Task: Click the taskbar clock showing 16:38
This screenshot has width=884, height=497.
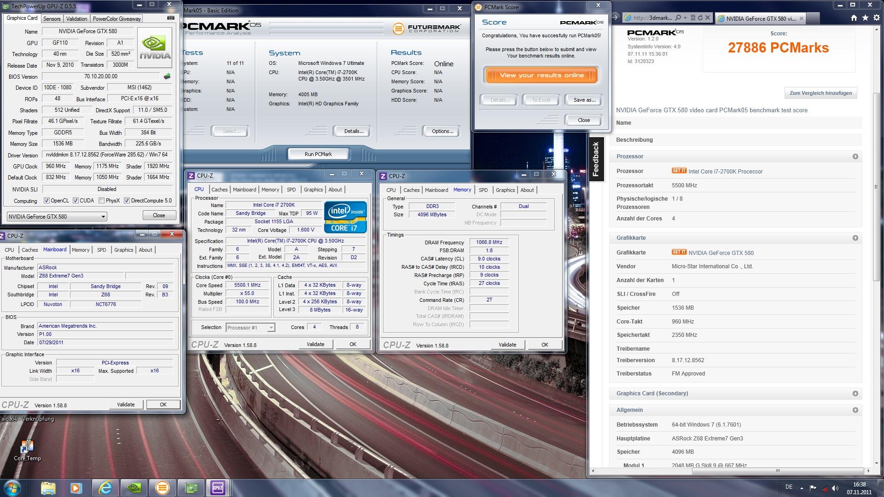Action: [859, 488]
